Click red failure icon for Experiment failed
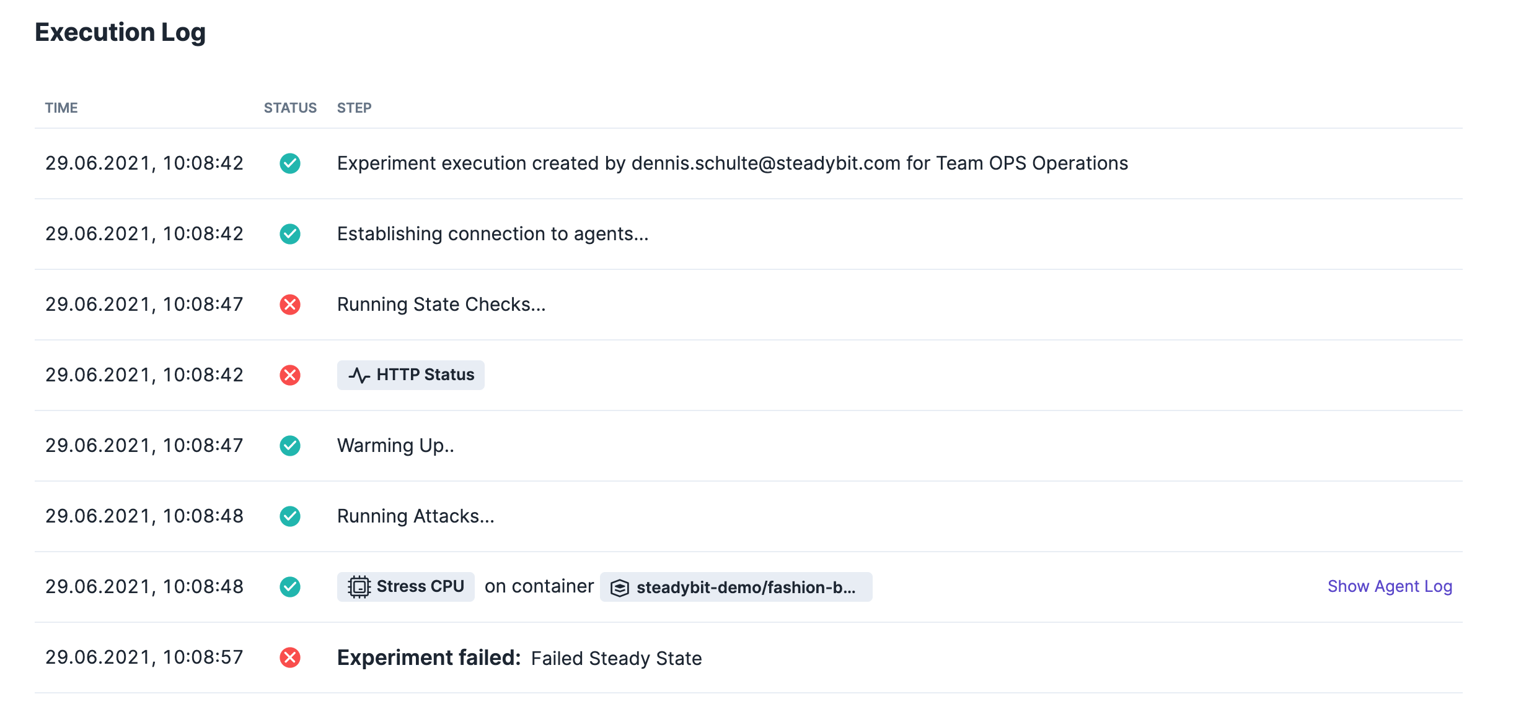 click(x=289, y=658)
